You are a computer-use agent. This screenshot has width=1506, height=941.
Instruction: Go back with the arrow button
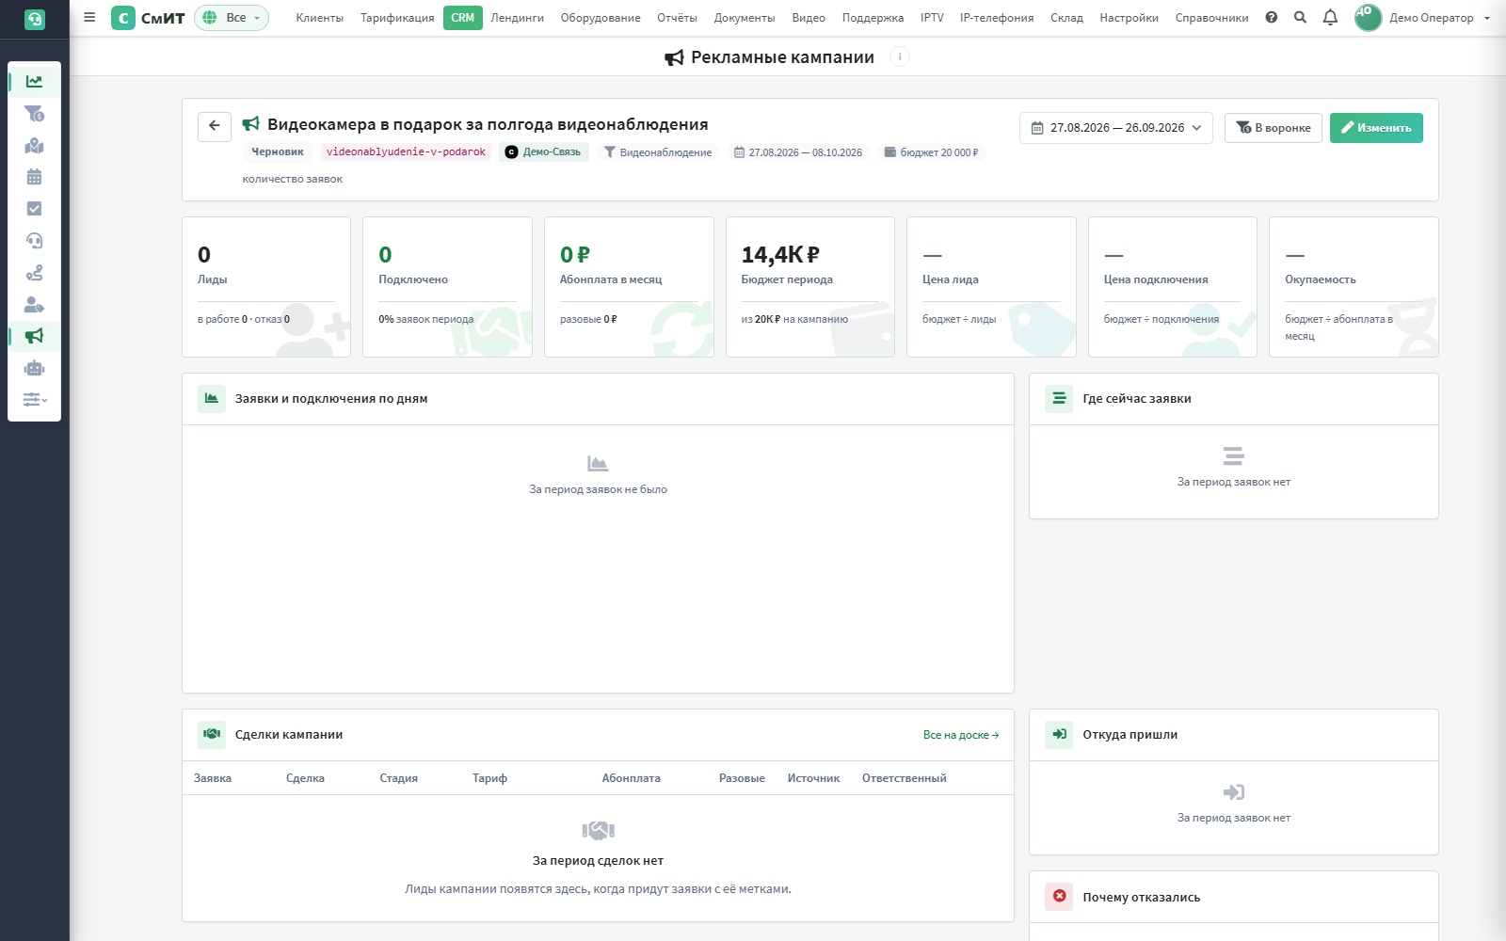[215, 126]
